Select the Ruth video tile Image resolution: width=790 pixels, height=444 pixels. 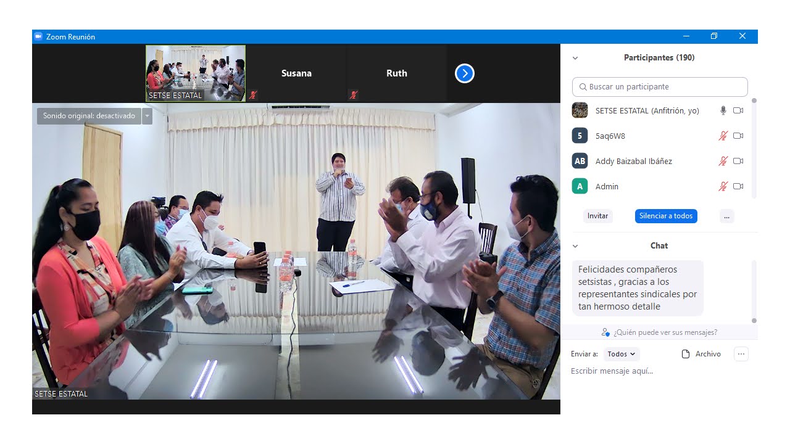coord(396,73)
